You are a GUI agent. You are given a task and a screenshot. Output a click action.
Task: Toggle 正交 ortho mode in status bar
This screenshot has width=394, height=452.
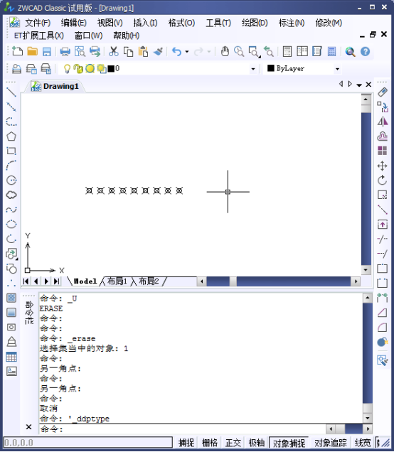[233, 443]
